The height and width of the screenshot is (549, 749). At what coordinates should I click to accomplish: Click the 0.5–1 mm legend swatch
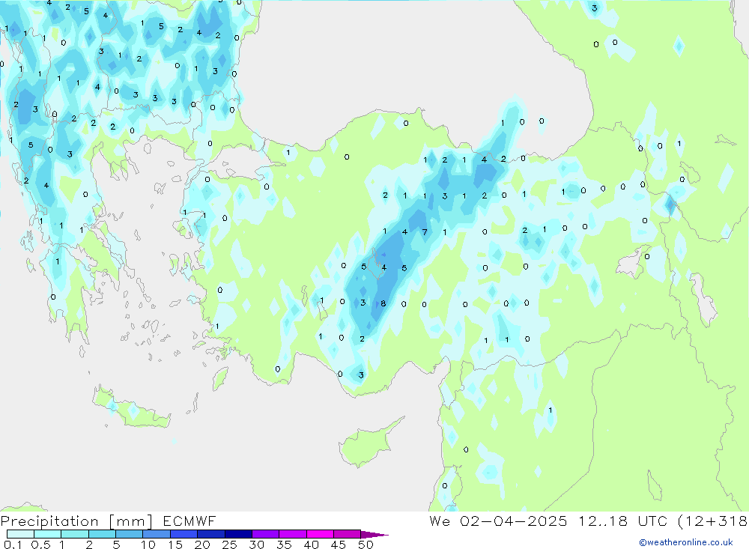click(48, 534)
